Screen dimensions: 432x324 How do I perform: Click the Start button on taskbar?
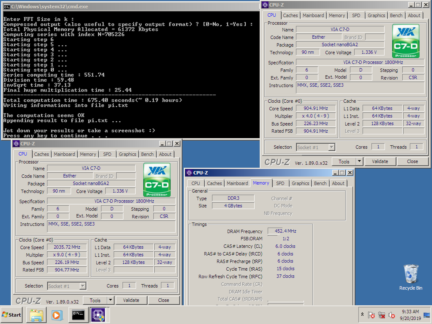click(x=12, y=315)
